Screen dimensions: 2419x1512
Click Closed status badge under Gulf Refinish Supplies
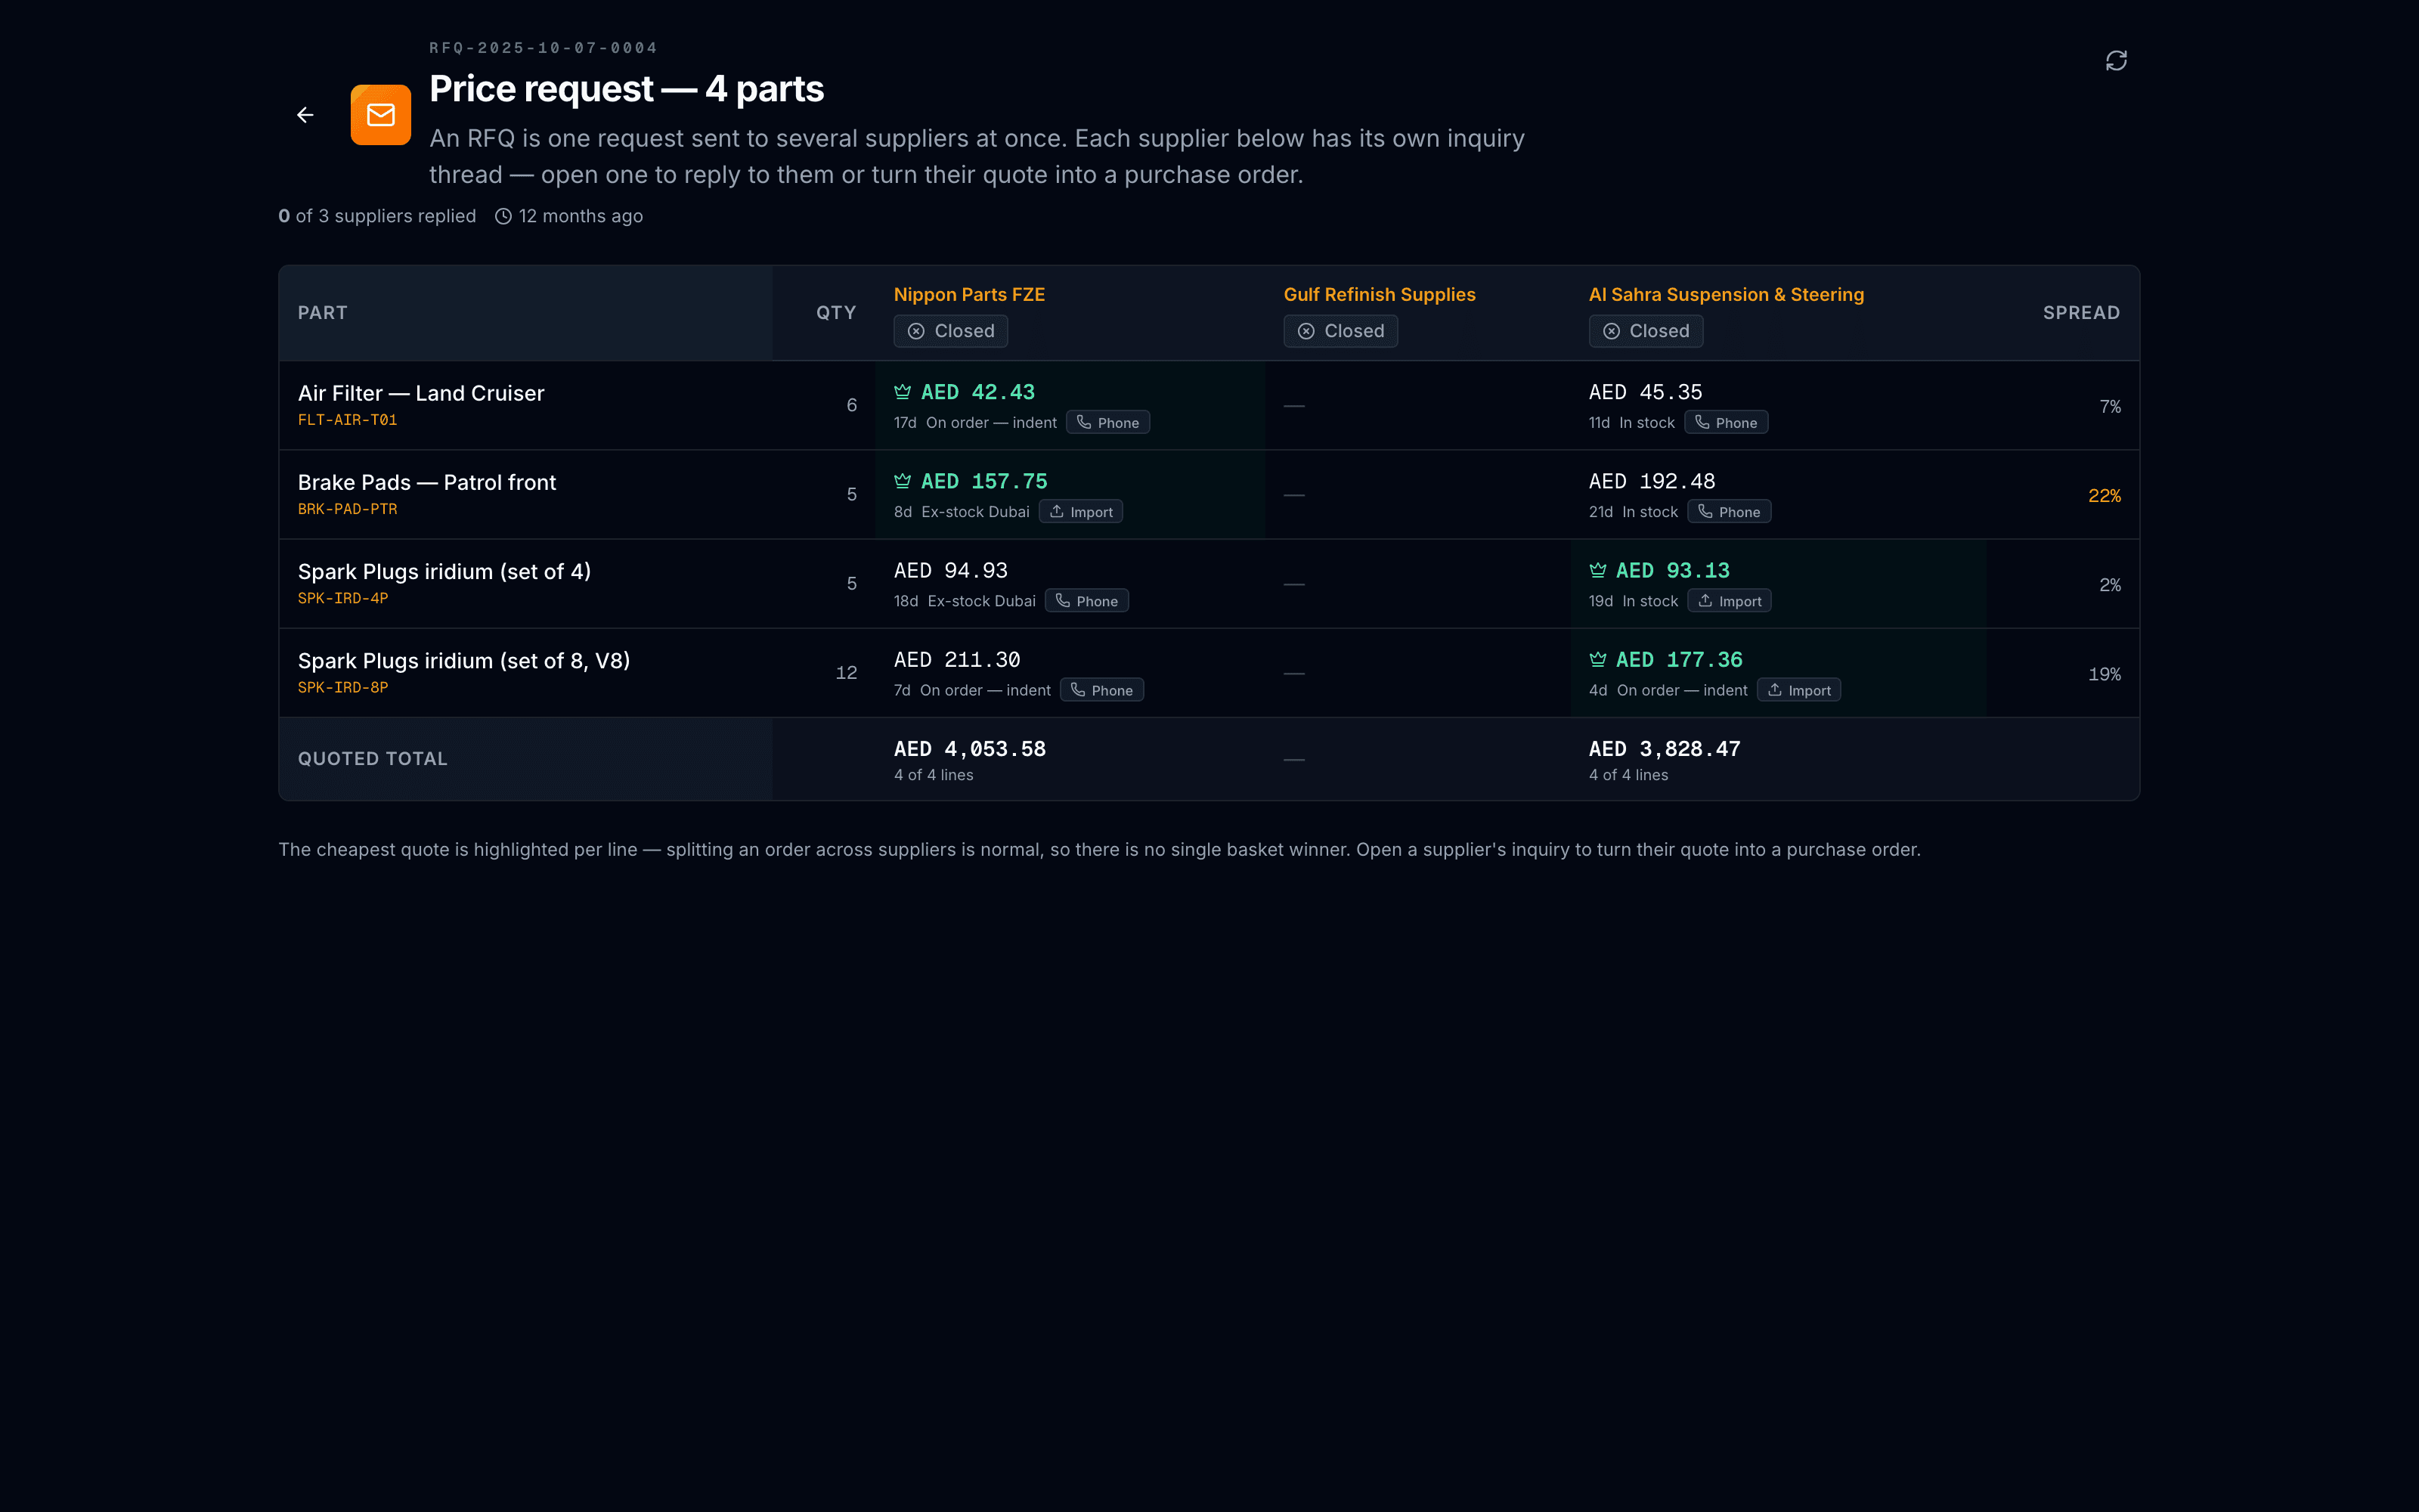click(1340, 331)
